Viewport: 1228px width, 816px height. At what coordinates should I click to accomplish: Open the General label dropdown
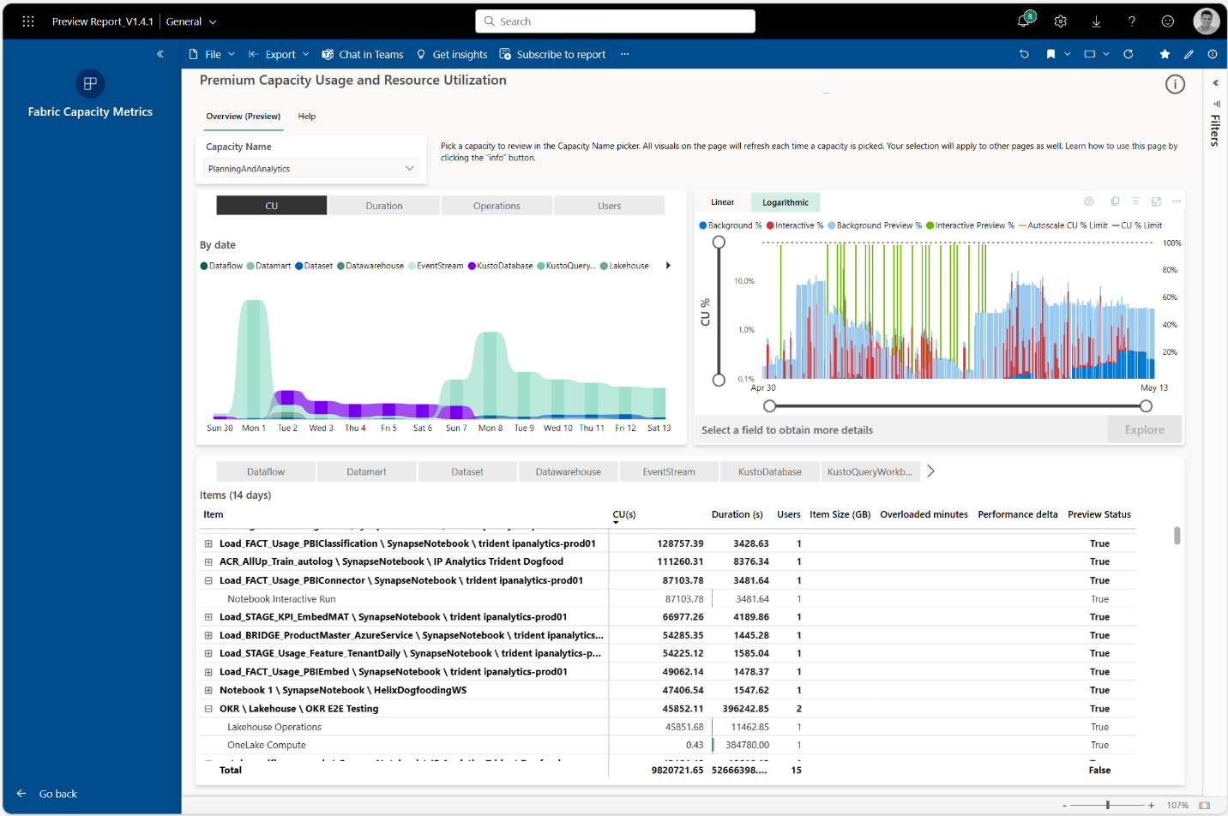191,21
